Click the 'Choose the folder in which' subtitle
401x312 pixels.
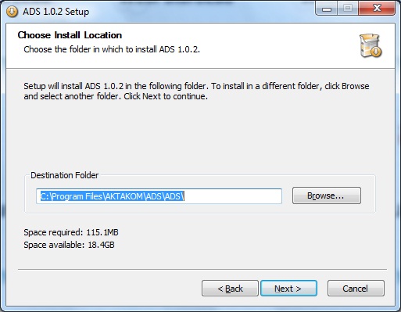pos(112,49)
